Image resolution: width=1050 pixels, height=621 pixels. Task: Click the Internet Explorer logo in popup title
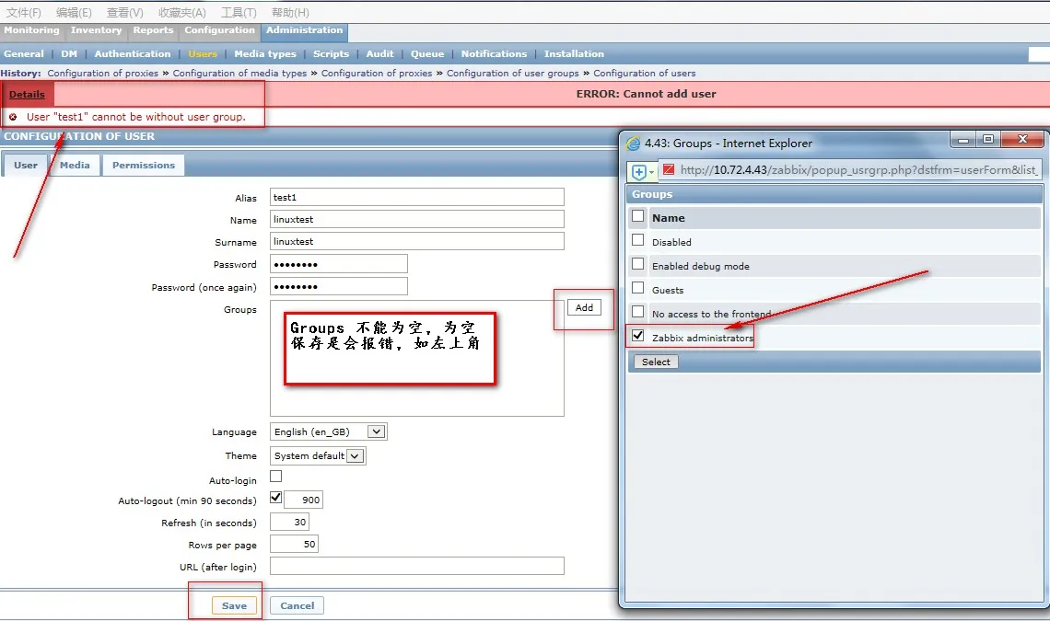point(633,144)
